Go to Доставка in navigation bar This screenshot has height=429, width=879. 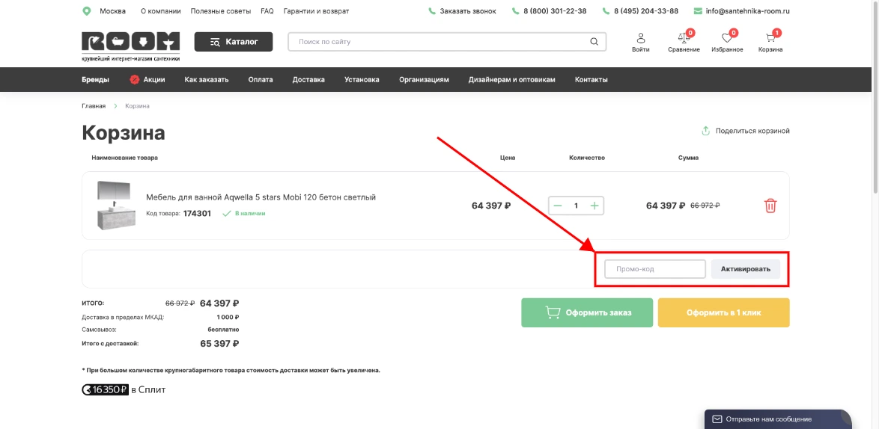[308, 80]
